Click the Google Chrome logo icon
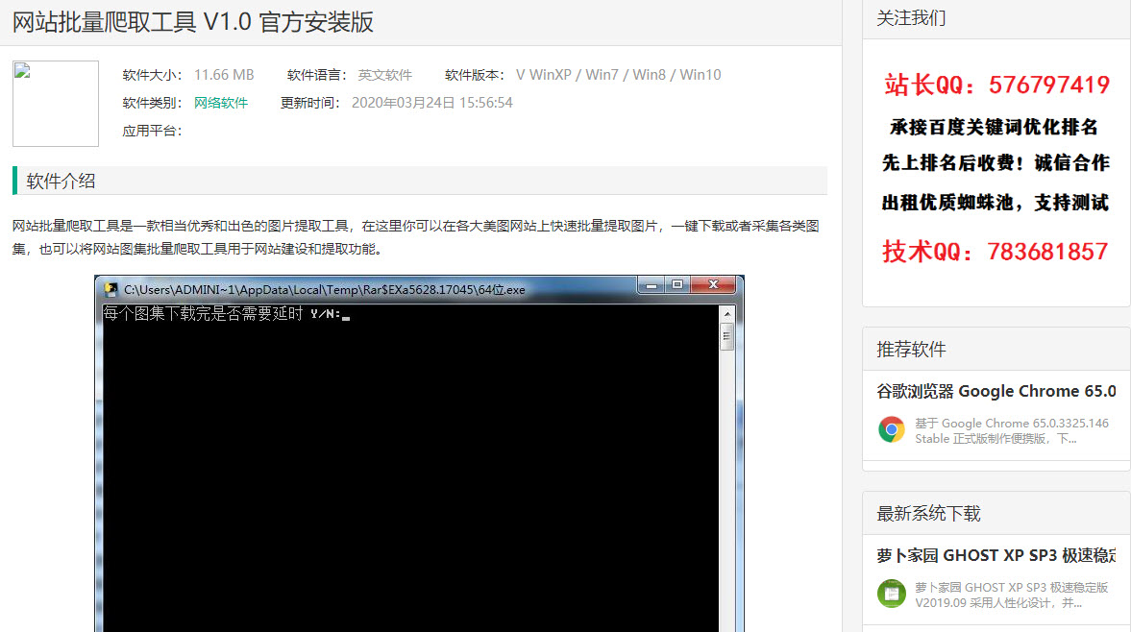 click(891, 430)
